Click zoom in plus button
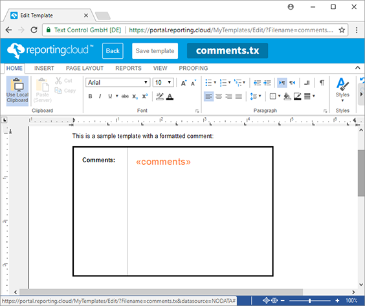Image resolution: width=365 pixels, height=306 pixels. [x=337, y=301]
